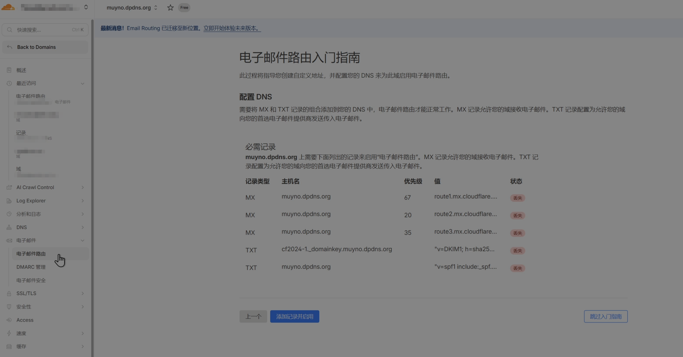Expand the DNS menu section
683x357 pixels.
click(x=82, y=227)
